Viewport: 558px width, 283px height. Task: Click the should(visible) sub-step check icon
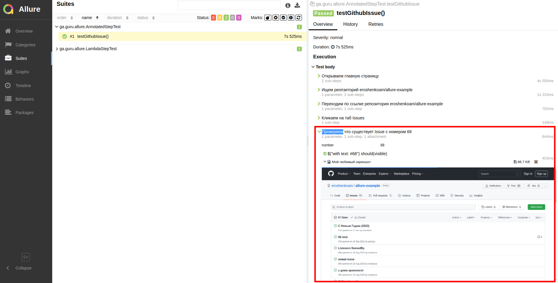point(325,154)
